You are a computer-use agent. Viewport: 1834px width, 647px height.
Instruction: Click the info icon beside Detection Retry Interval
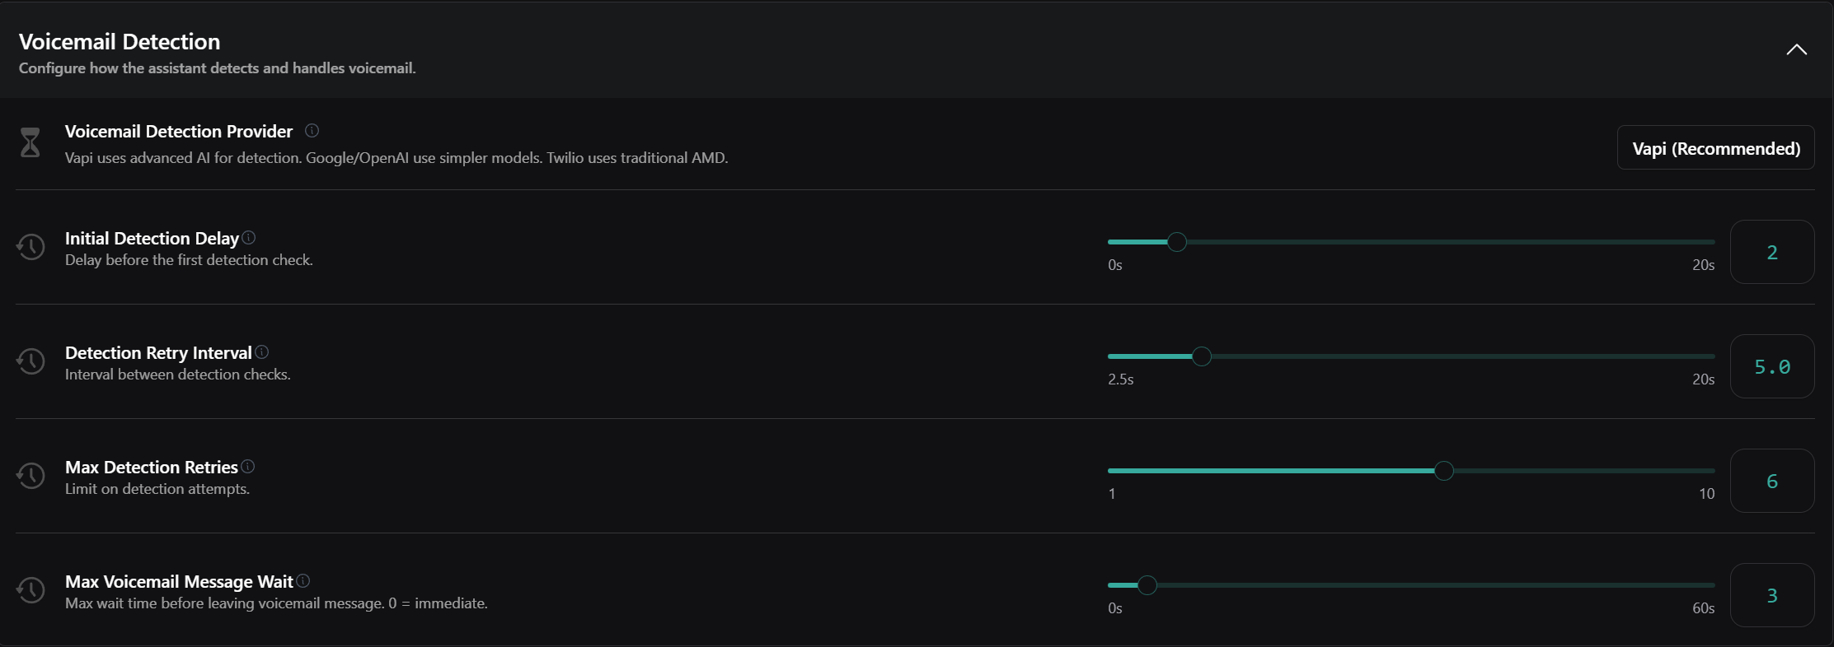pos(262,352)
